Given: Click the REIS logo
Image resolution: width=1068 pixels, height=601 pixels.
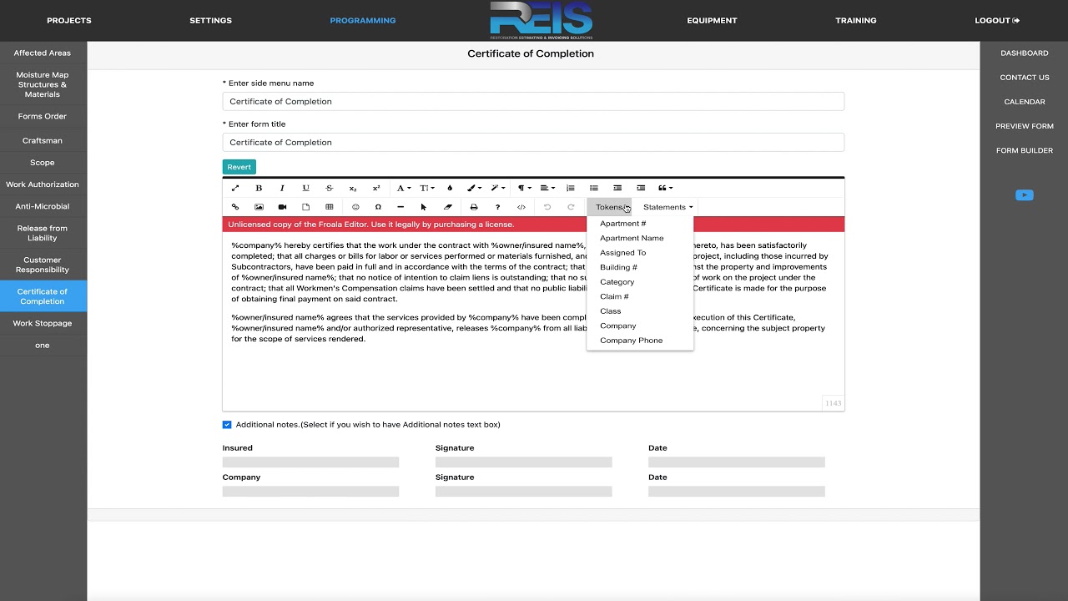Looking at the screenshot, I should 542,20.
